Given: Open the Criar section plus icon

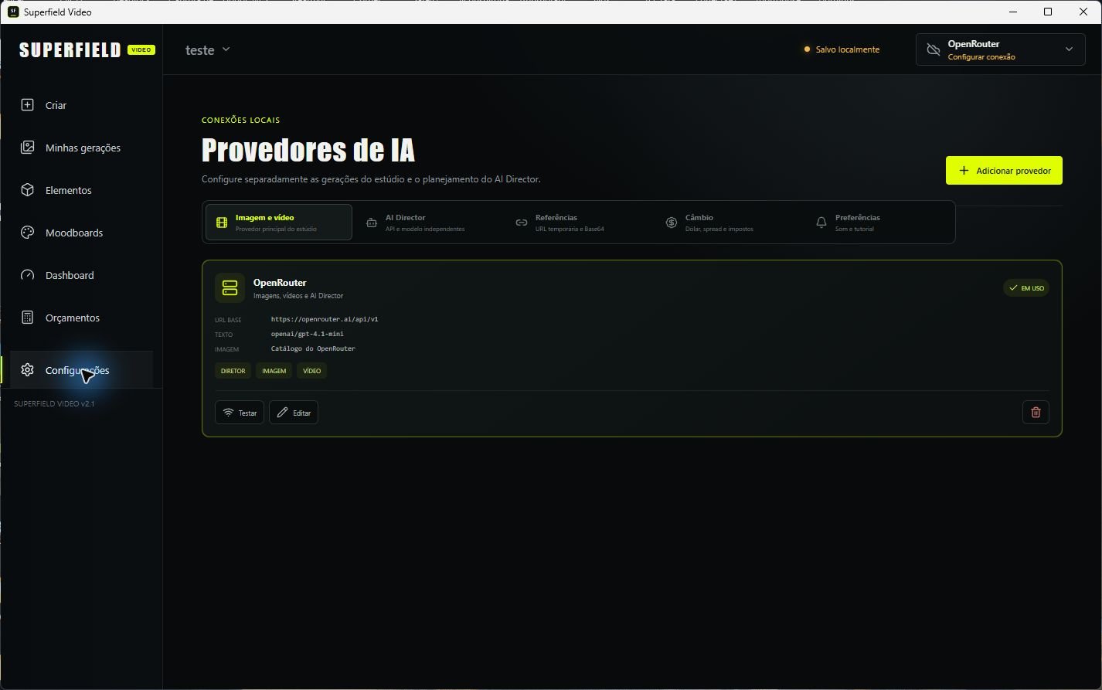Looking at the screenshot, I should click(x=27, y=105).
